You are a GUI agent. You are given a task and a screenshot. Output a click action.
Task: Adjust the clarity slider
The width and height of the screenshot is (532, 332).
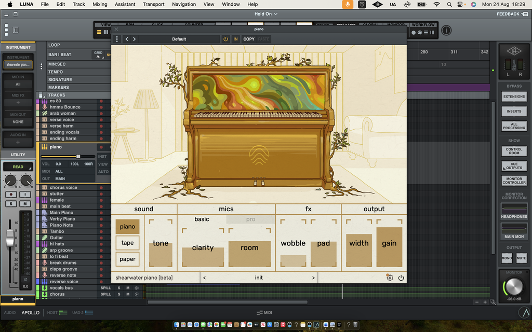click(x=203, y=247)
